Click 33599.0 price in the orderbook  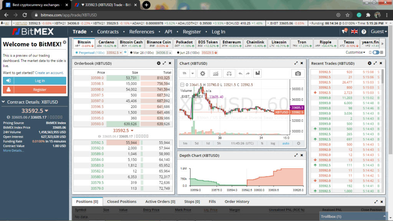97,78
